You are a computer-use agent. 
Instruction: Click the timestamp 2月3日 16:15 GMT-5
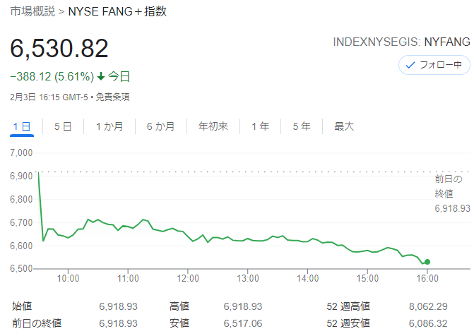[x=49, y=97]
